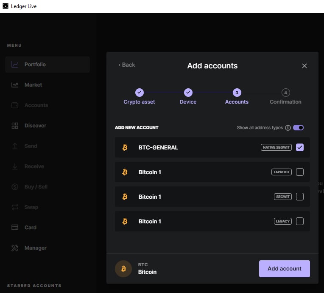Click the SEGWIT tag on Bitcoin 1
The image size is (324, 293).
pos(283,197)
